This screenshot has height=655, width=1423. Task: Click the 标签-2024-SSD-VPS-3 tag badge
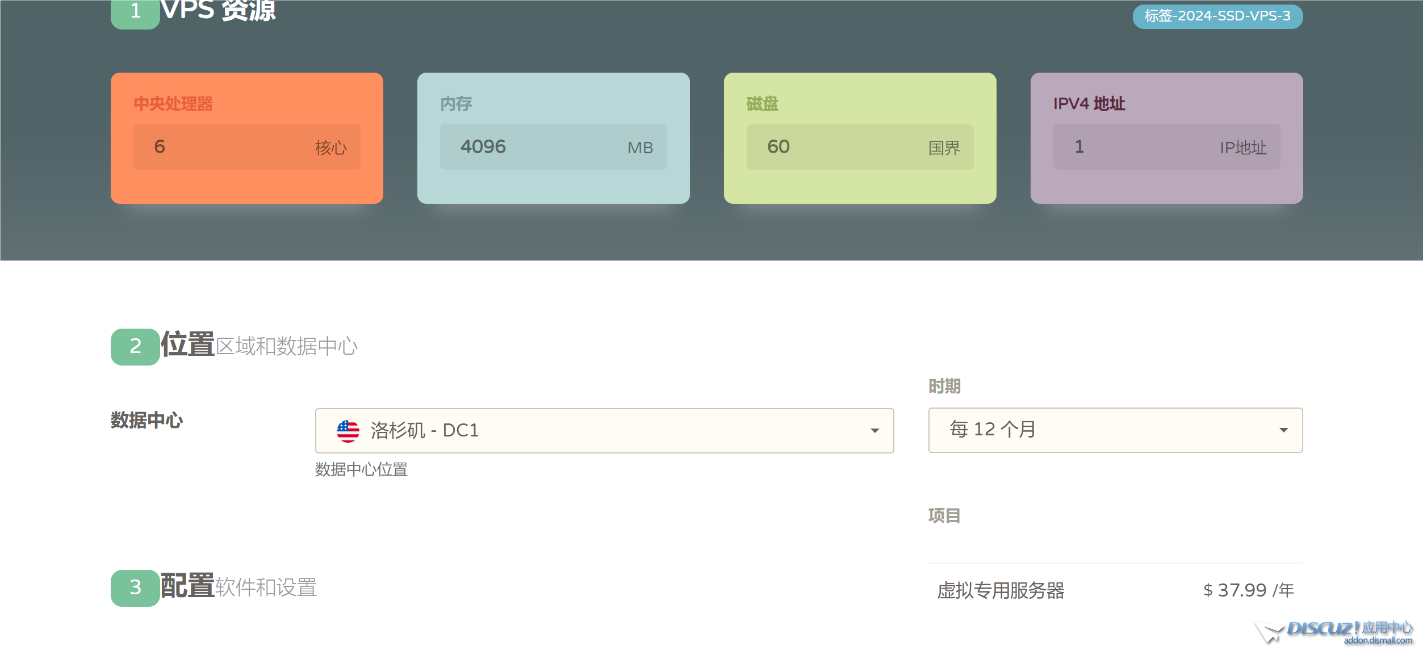[1217, 16]
